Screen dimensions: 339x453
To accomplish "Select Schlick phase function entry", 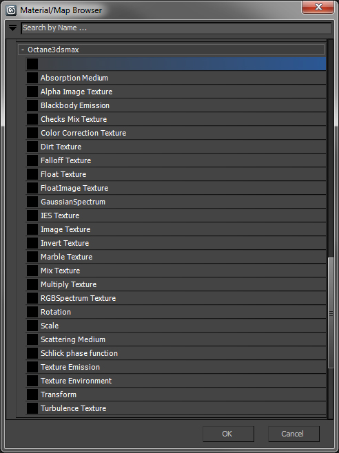I will [x=176, y=353].
